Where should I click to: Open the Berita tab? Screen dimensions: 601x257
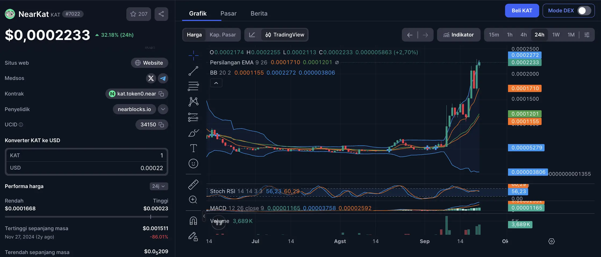click(259, 13)
